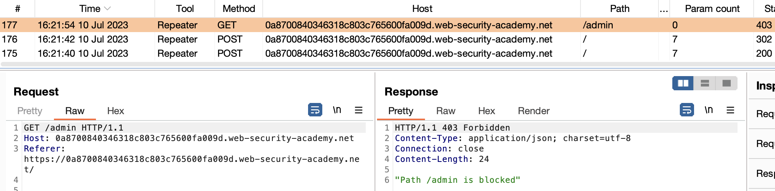The height and width of the screenshot is (191, 775).
Task: Switch Request view to Pretty tab
Action: (x=30, y=111)
